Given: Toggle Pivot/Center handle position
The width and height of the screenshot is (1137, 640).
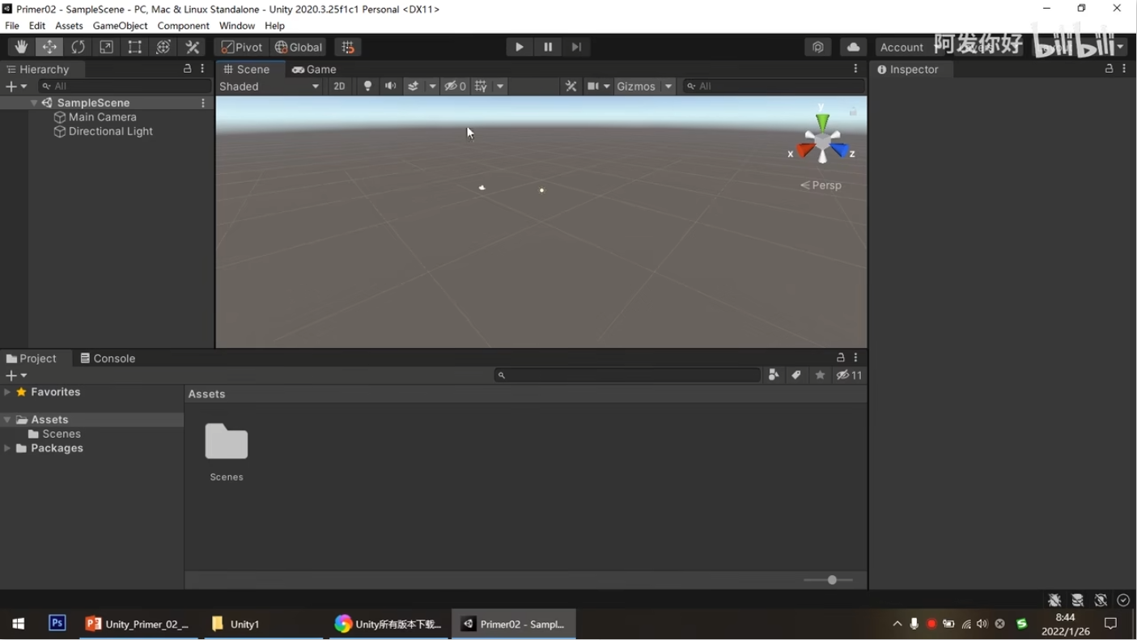Looking at the screenshot, I should point(242,47).
